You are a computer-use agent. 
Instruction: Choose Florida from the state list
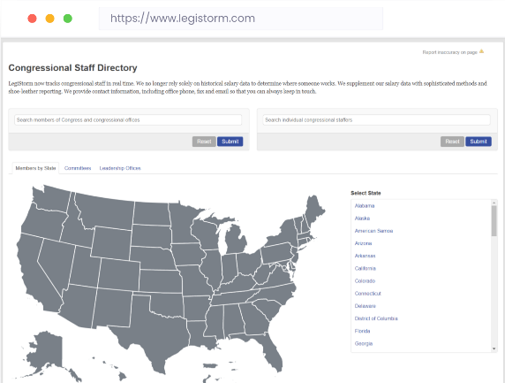point(362,331)
